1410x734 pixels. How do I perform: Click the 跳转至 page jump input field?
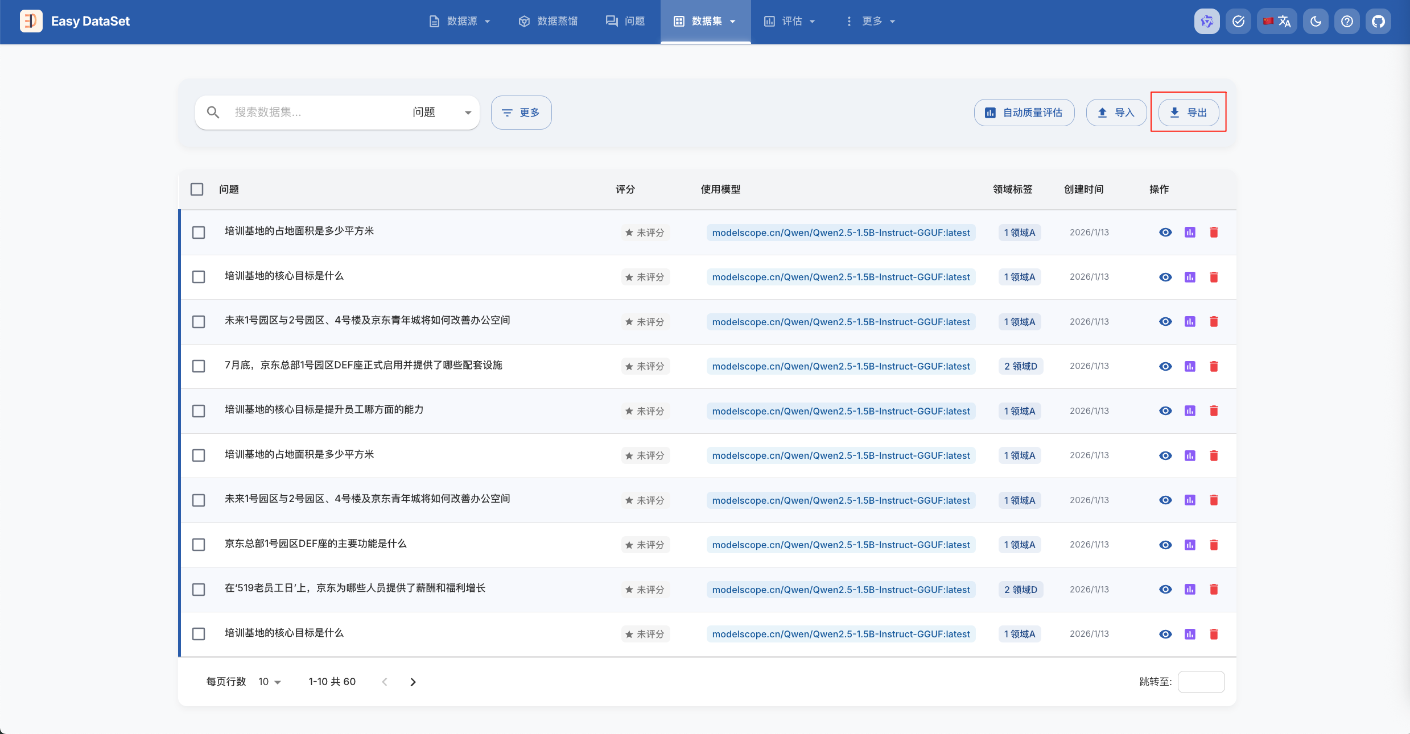pos(1201,682)
